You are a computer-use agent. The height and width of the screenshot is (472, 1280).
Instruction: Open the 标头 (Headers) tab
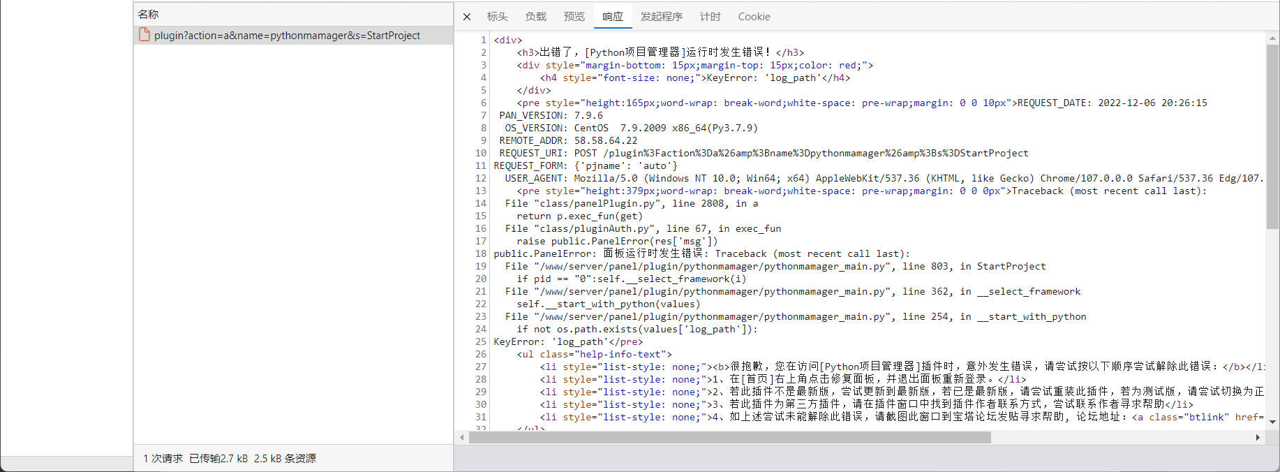point(498,17)
